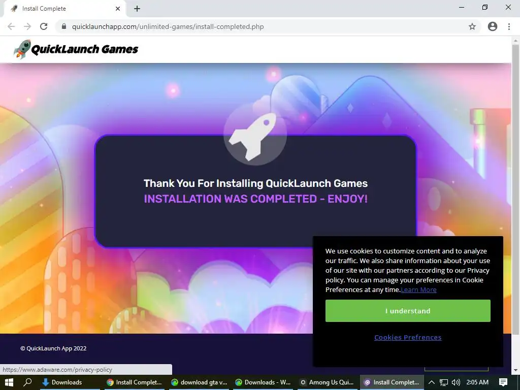The image size is (520, 390).
Task: Click the I understand cookie button
Action: [408, 311]
